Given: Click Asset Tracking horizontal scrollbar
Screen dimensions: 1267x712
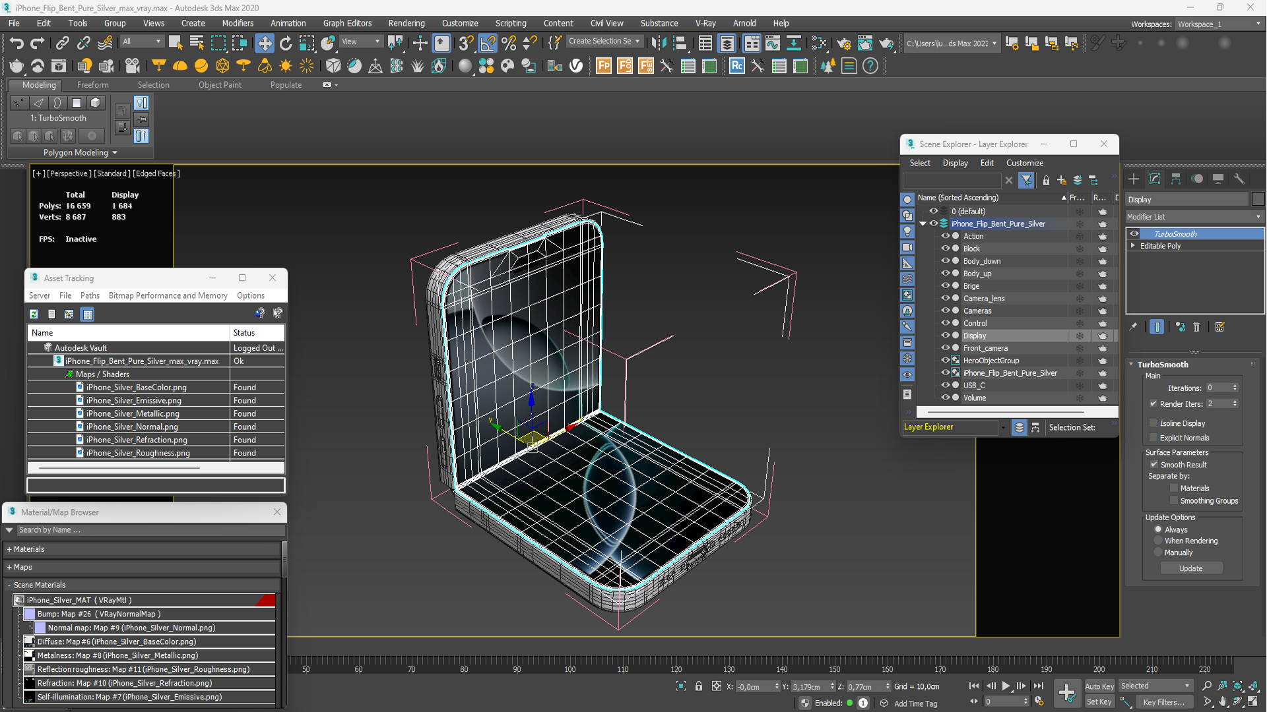Looking at the screenshot, I should click(x=119, y=468).
